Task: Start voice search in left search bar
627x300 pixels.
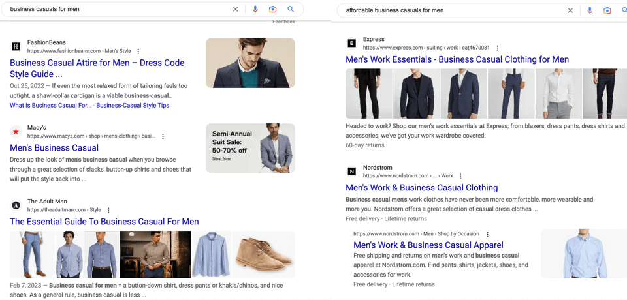Action: tap(255, 10)
